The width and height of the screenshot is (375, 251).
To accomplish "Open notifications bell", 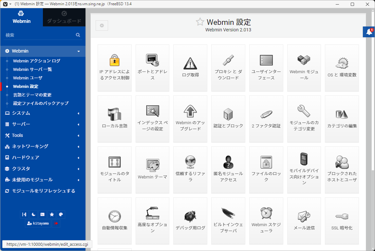I will (369, 32).
